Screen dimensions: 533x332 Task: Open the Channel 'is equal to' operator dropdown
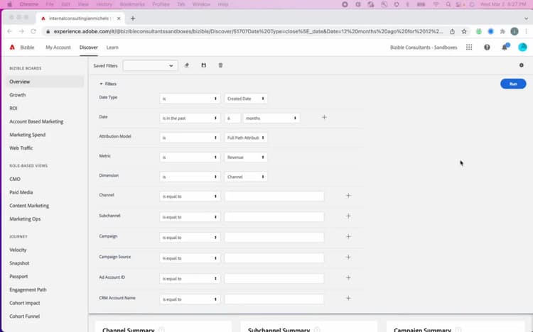[190, 197]
